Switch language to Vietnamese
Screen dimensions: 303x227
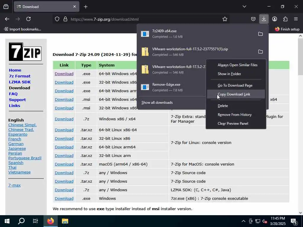[x=19, y=172]
